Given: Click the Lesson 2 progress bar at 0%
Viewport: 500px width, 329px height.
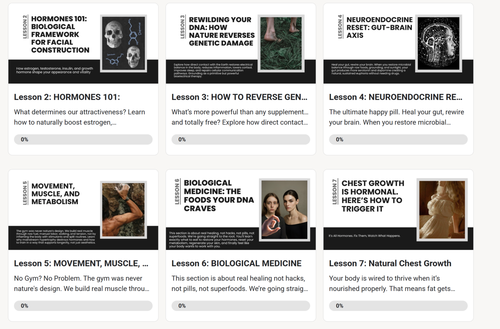Looking at the screenshot, I should coord(83,139).
